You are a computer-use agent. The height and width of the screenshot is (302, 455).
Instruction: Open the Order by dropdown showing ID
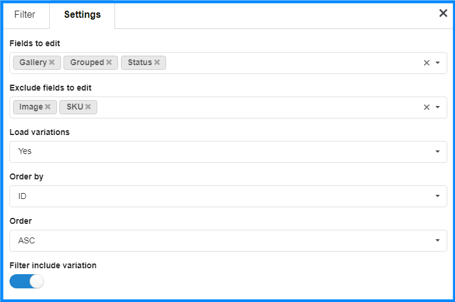228,197
